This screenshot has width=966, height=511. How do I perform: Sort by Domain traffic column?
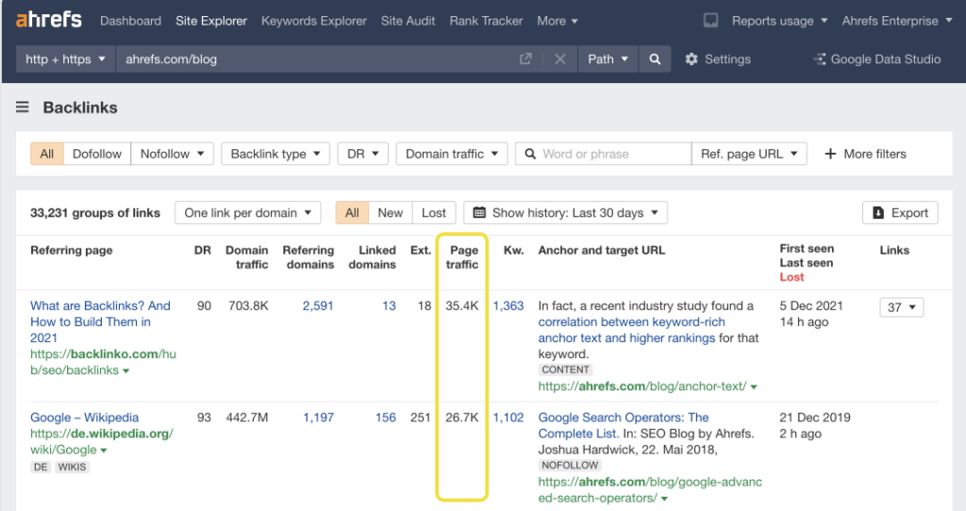pos(247,257)
